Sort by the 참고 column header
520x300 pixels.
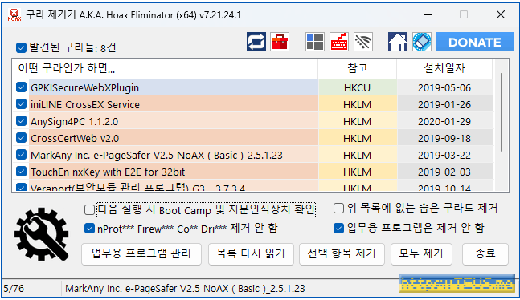pos(357,68)
